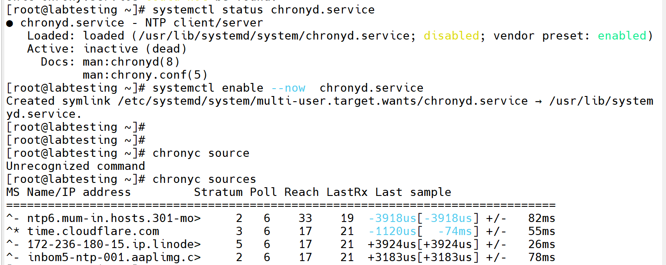Click the 'chronyc source' command

[x=201, y=153]
